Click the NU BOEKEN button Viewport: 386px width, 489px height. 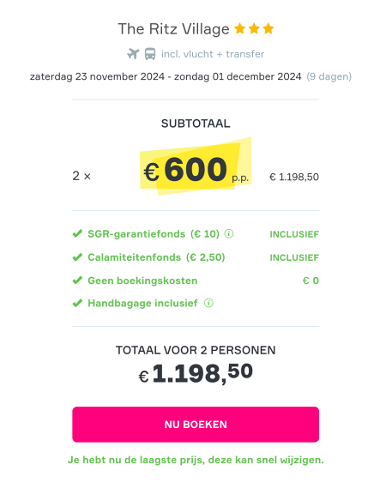pos(196,424)
